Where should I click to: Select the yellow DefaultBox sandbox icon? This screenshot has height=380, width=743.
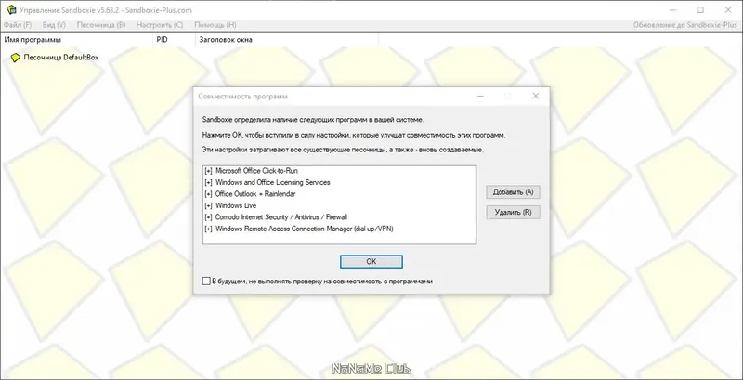pyautogui.click(x=16, y=58)
